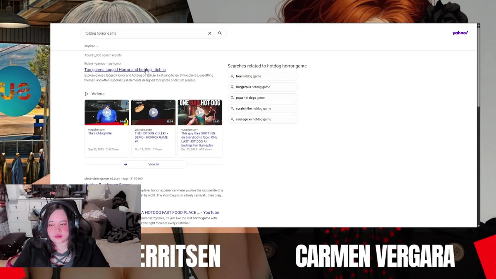
Task: Play the ONE BAD HOT DOG video thumbnail
Action: 200,112
